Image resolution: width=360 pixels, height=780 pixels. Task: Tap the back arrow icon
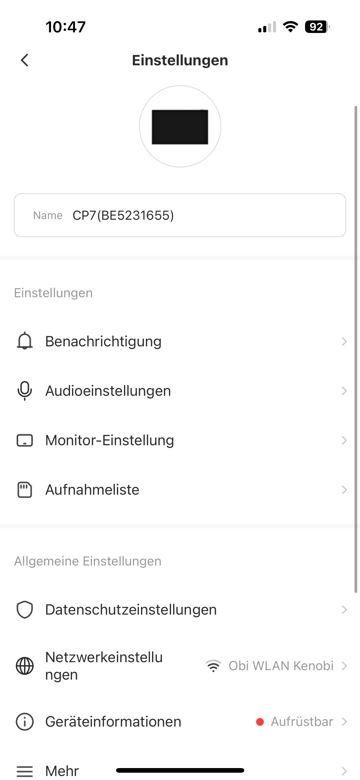point(25,60)
